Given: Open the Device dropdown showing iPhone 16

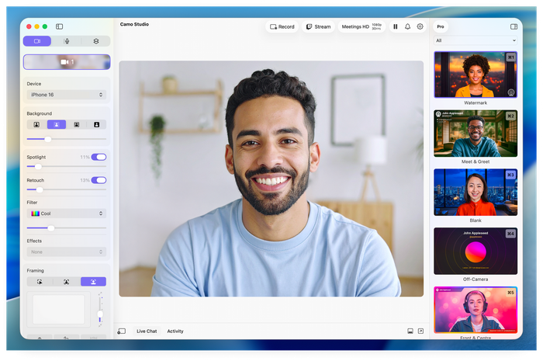Looking at the screenshot, I should pyautogui.click(x=67, y=95).
